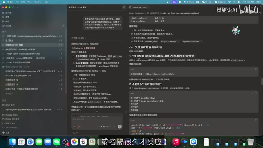Open WeChat from the Dock
This screenshot has height=148, width=263.
[57, 142]
